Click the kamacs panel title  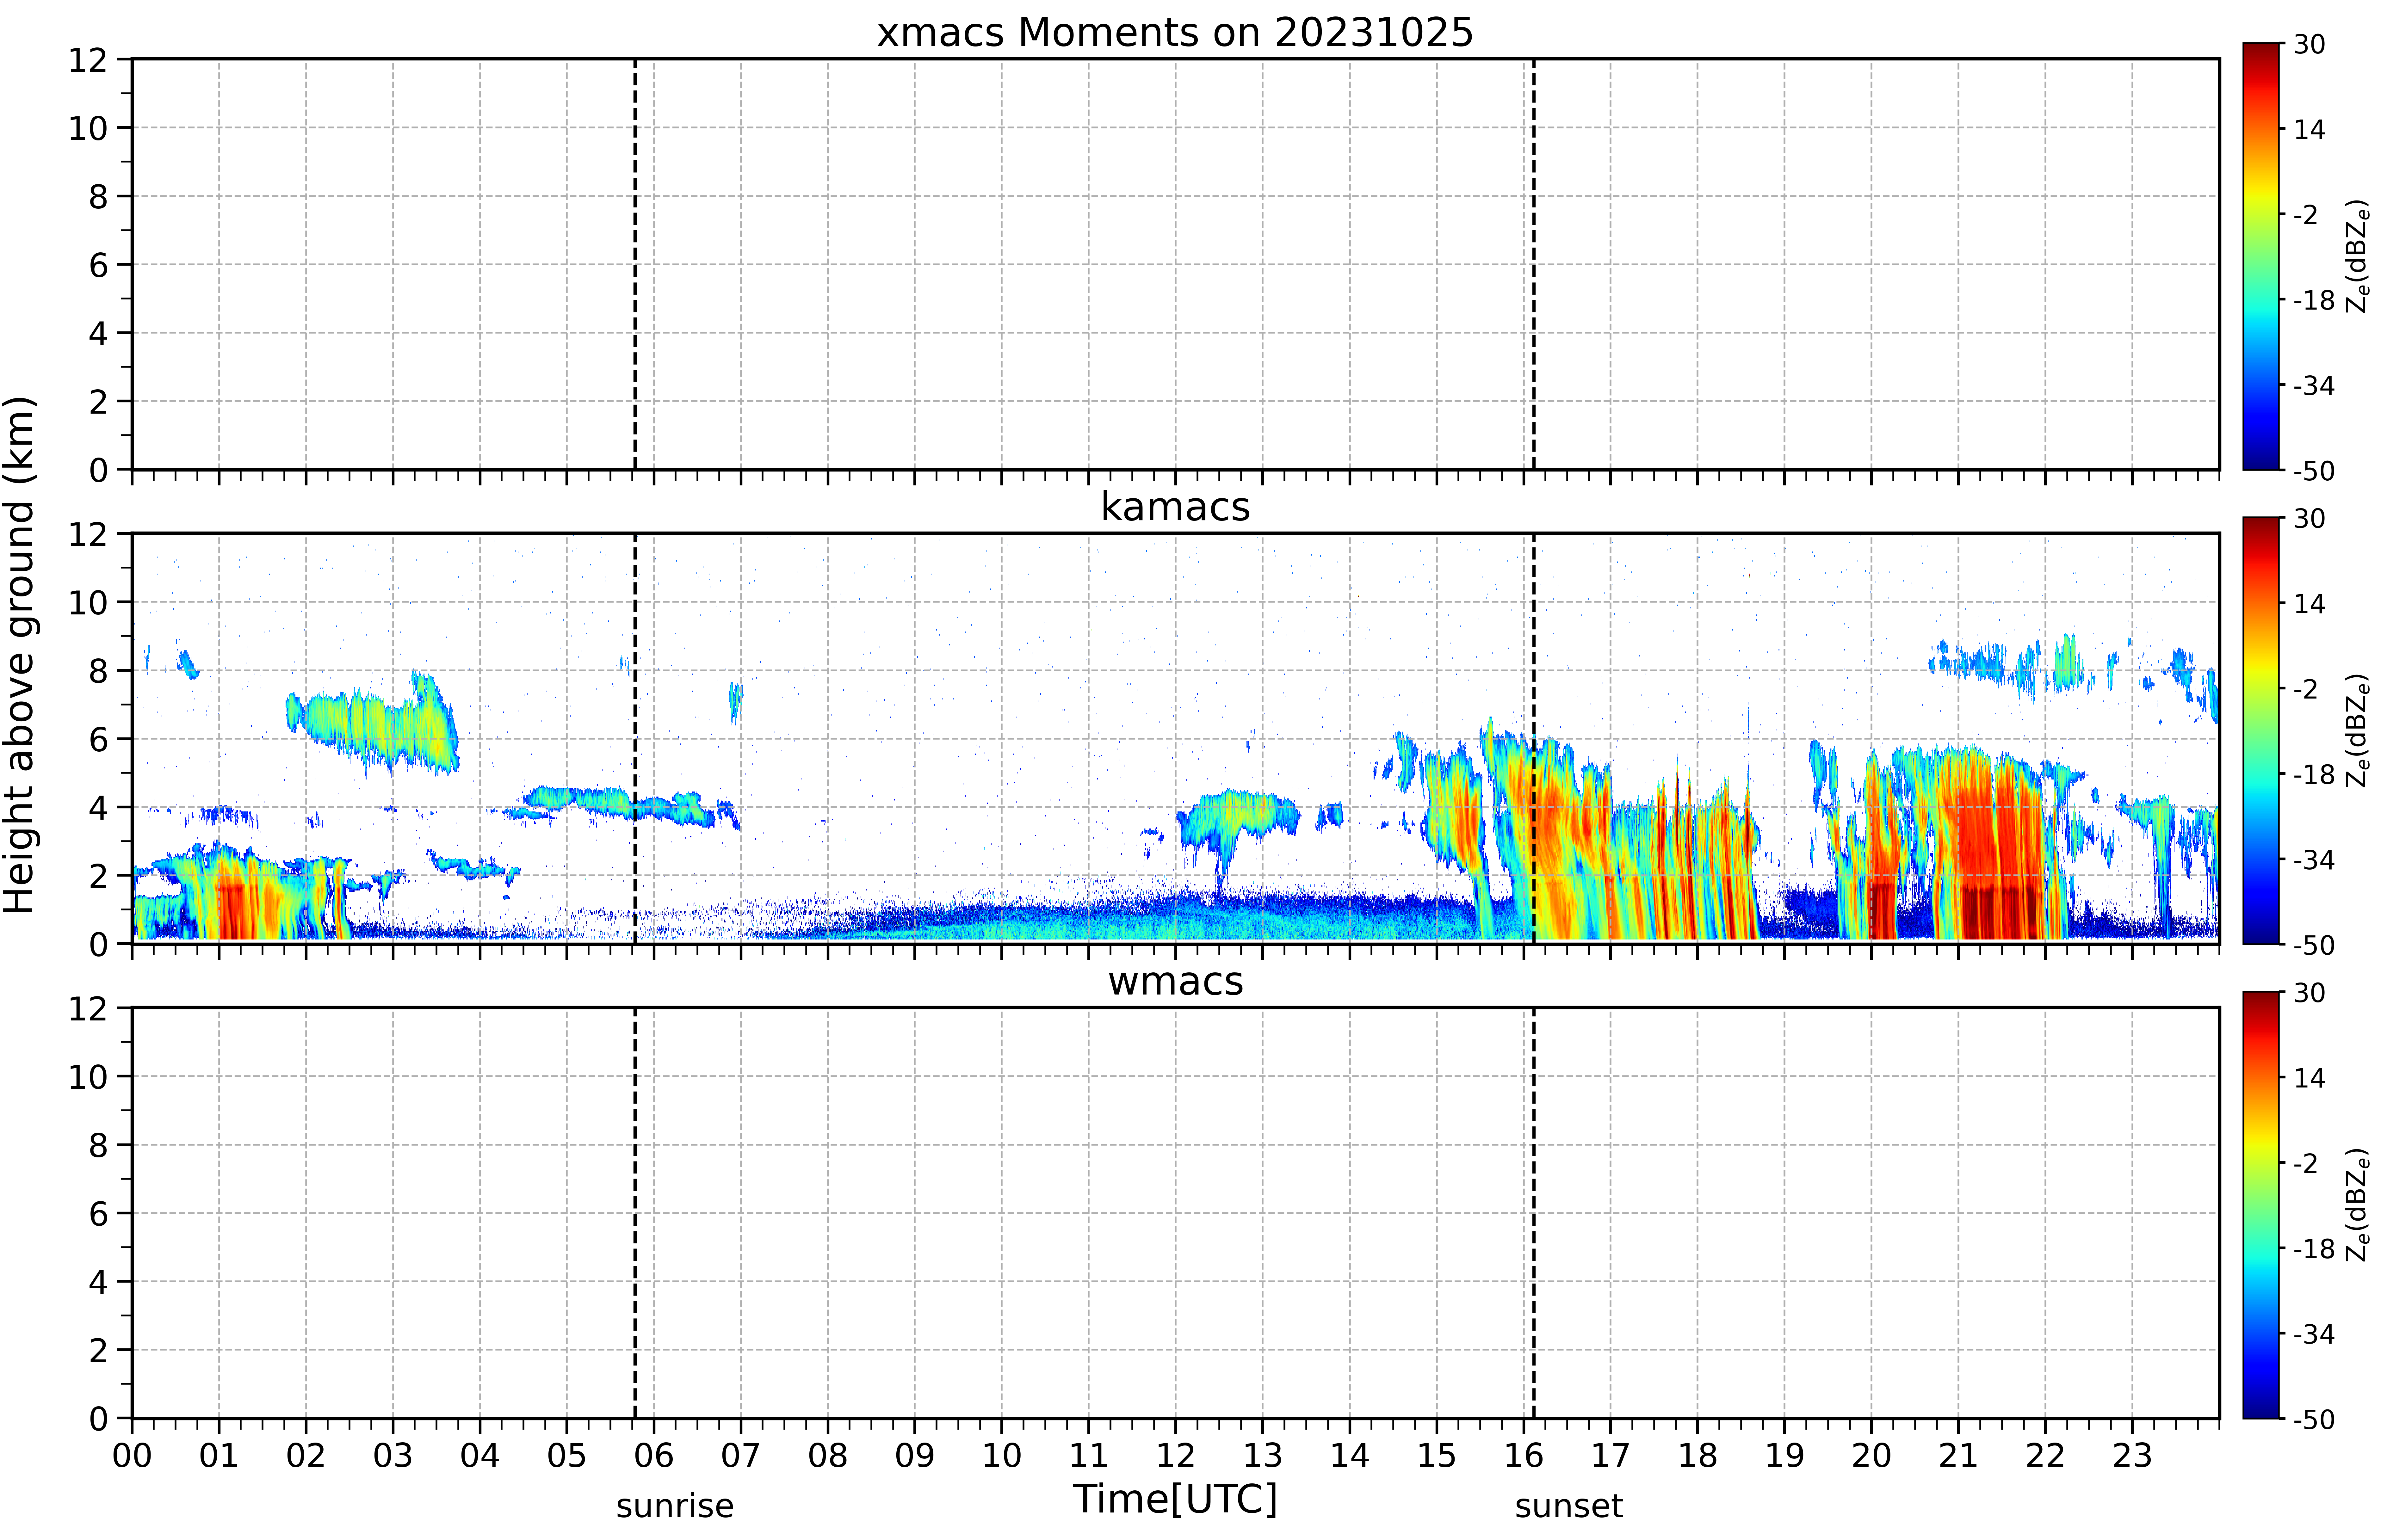point(1175,507)
